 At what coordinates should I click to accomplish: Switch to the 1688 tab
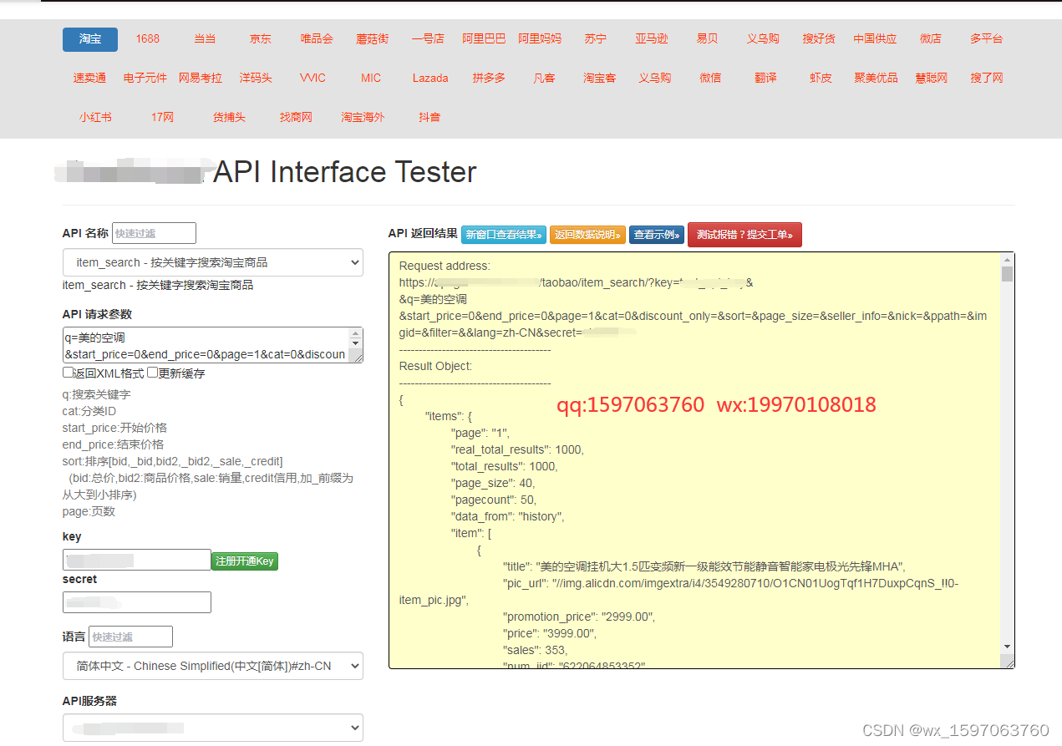[x=148, y=39]
